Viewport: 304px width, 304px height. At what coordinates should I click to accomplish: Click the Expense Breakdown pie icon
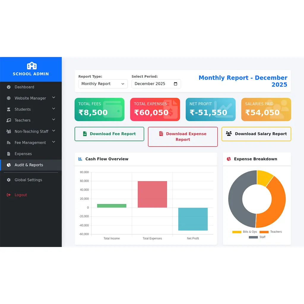(229, 159)
